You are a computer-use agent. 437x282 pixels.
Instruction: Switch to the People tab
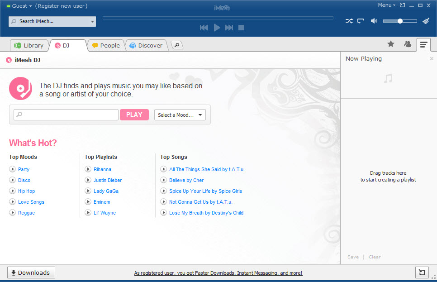(x=106, y=45)
